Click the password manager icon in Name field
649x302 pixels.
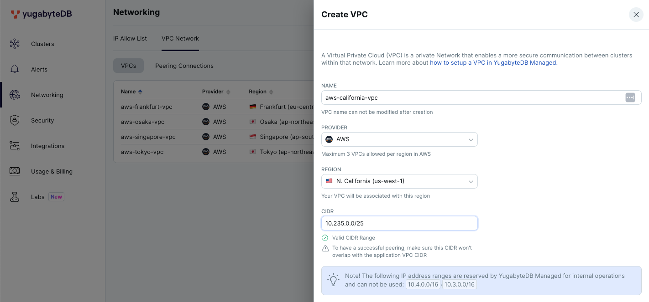[630, 97]
